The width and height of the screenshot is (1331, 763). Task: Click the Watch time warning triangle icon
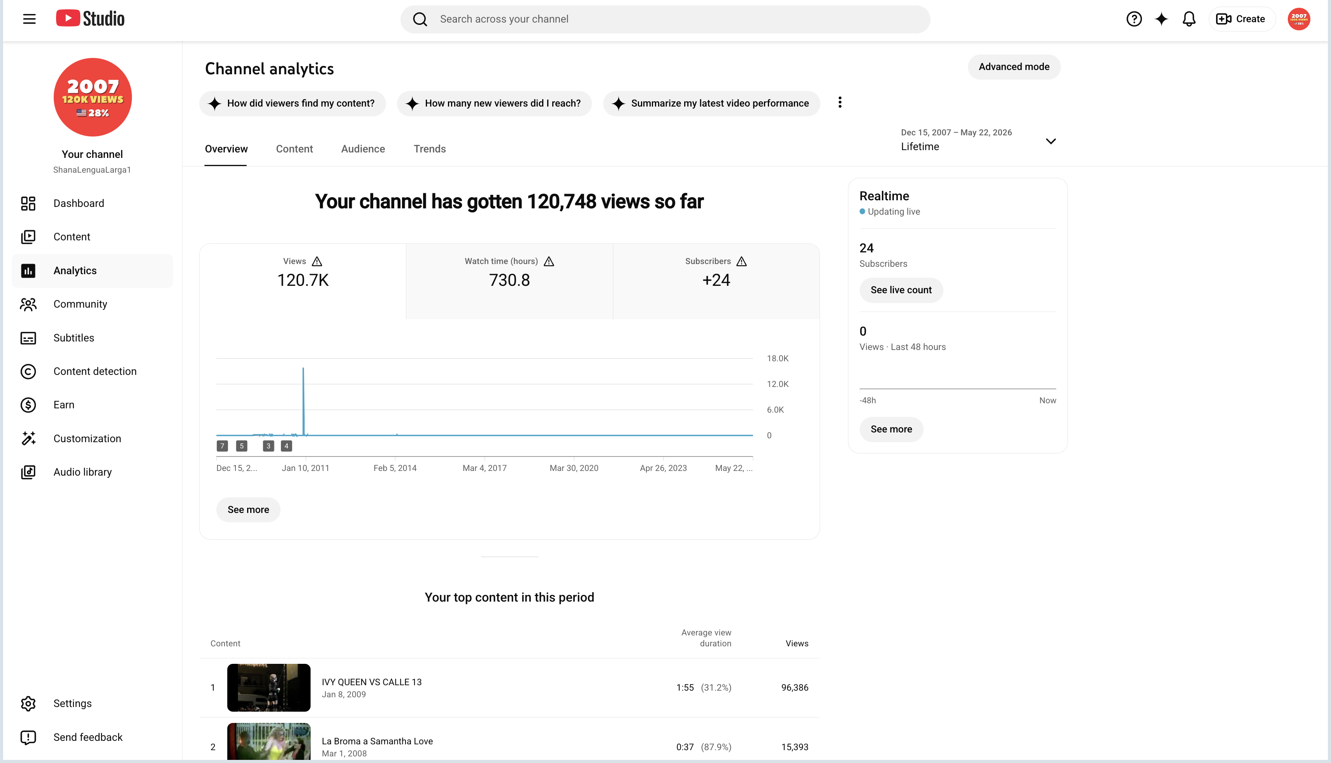(549, 261)
